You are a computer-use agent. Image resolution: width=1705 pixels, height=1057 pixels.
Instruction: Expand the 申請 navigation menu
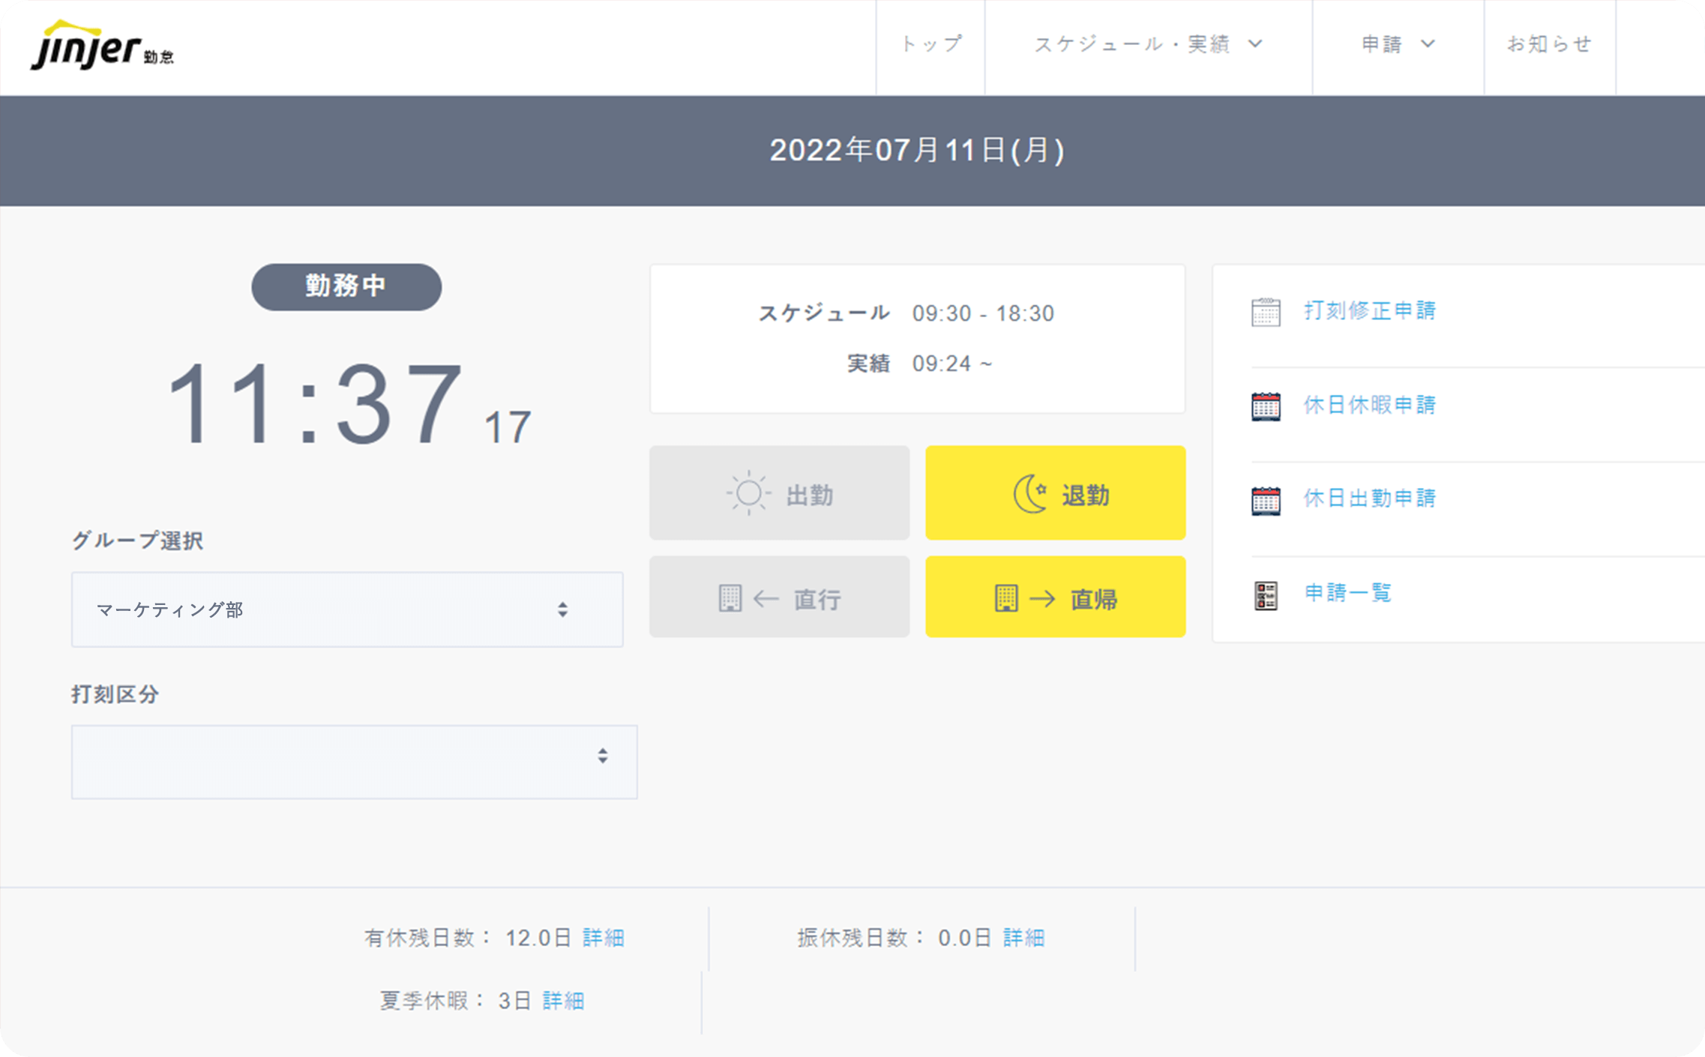pos(1398,44)
